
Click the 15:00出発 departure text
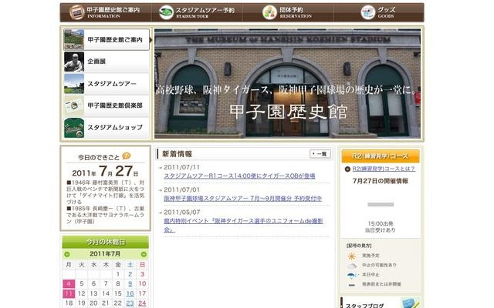381,223
